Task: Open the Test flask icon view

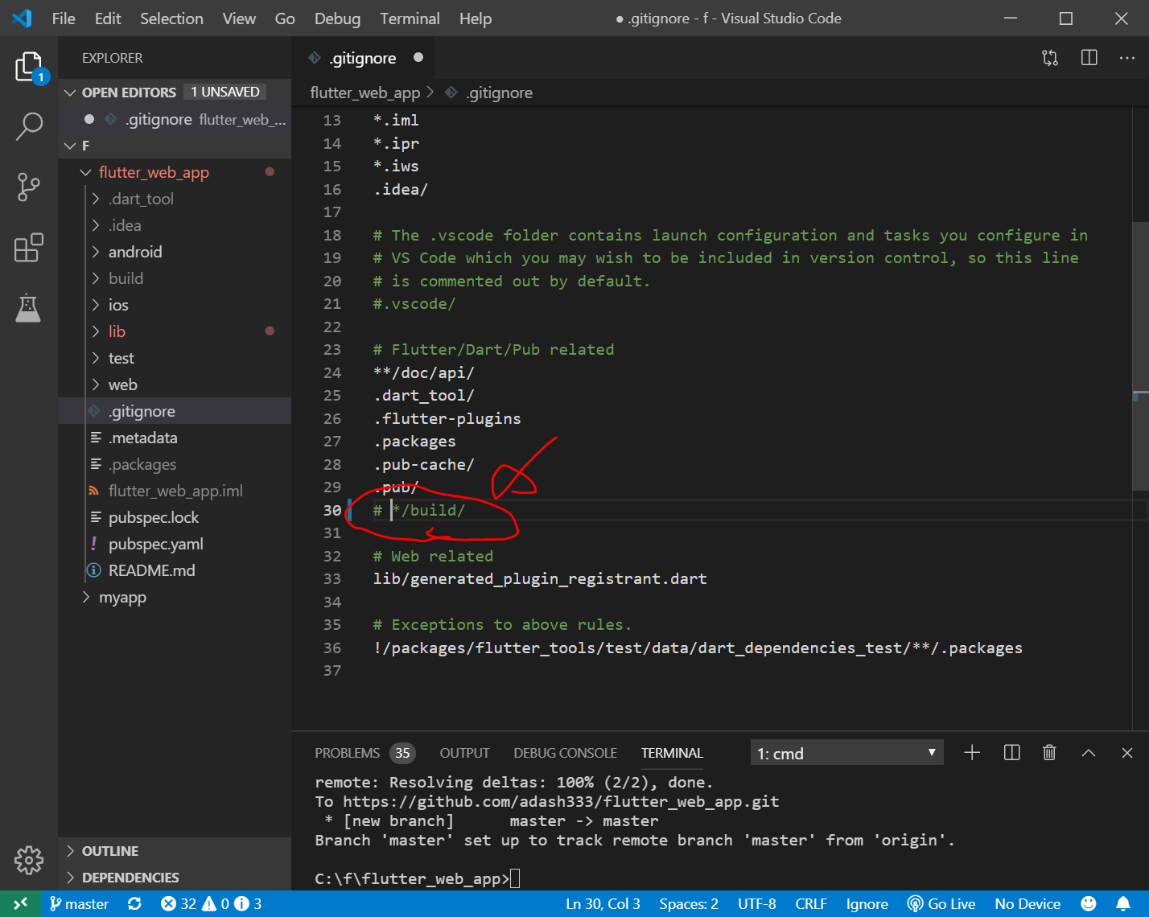Action: tap(29, 308)
